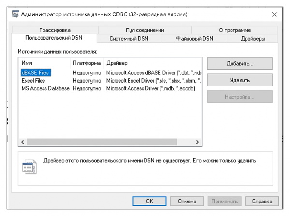Click the data source info icon

click(29, 167)
